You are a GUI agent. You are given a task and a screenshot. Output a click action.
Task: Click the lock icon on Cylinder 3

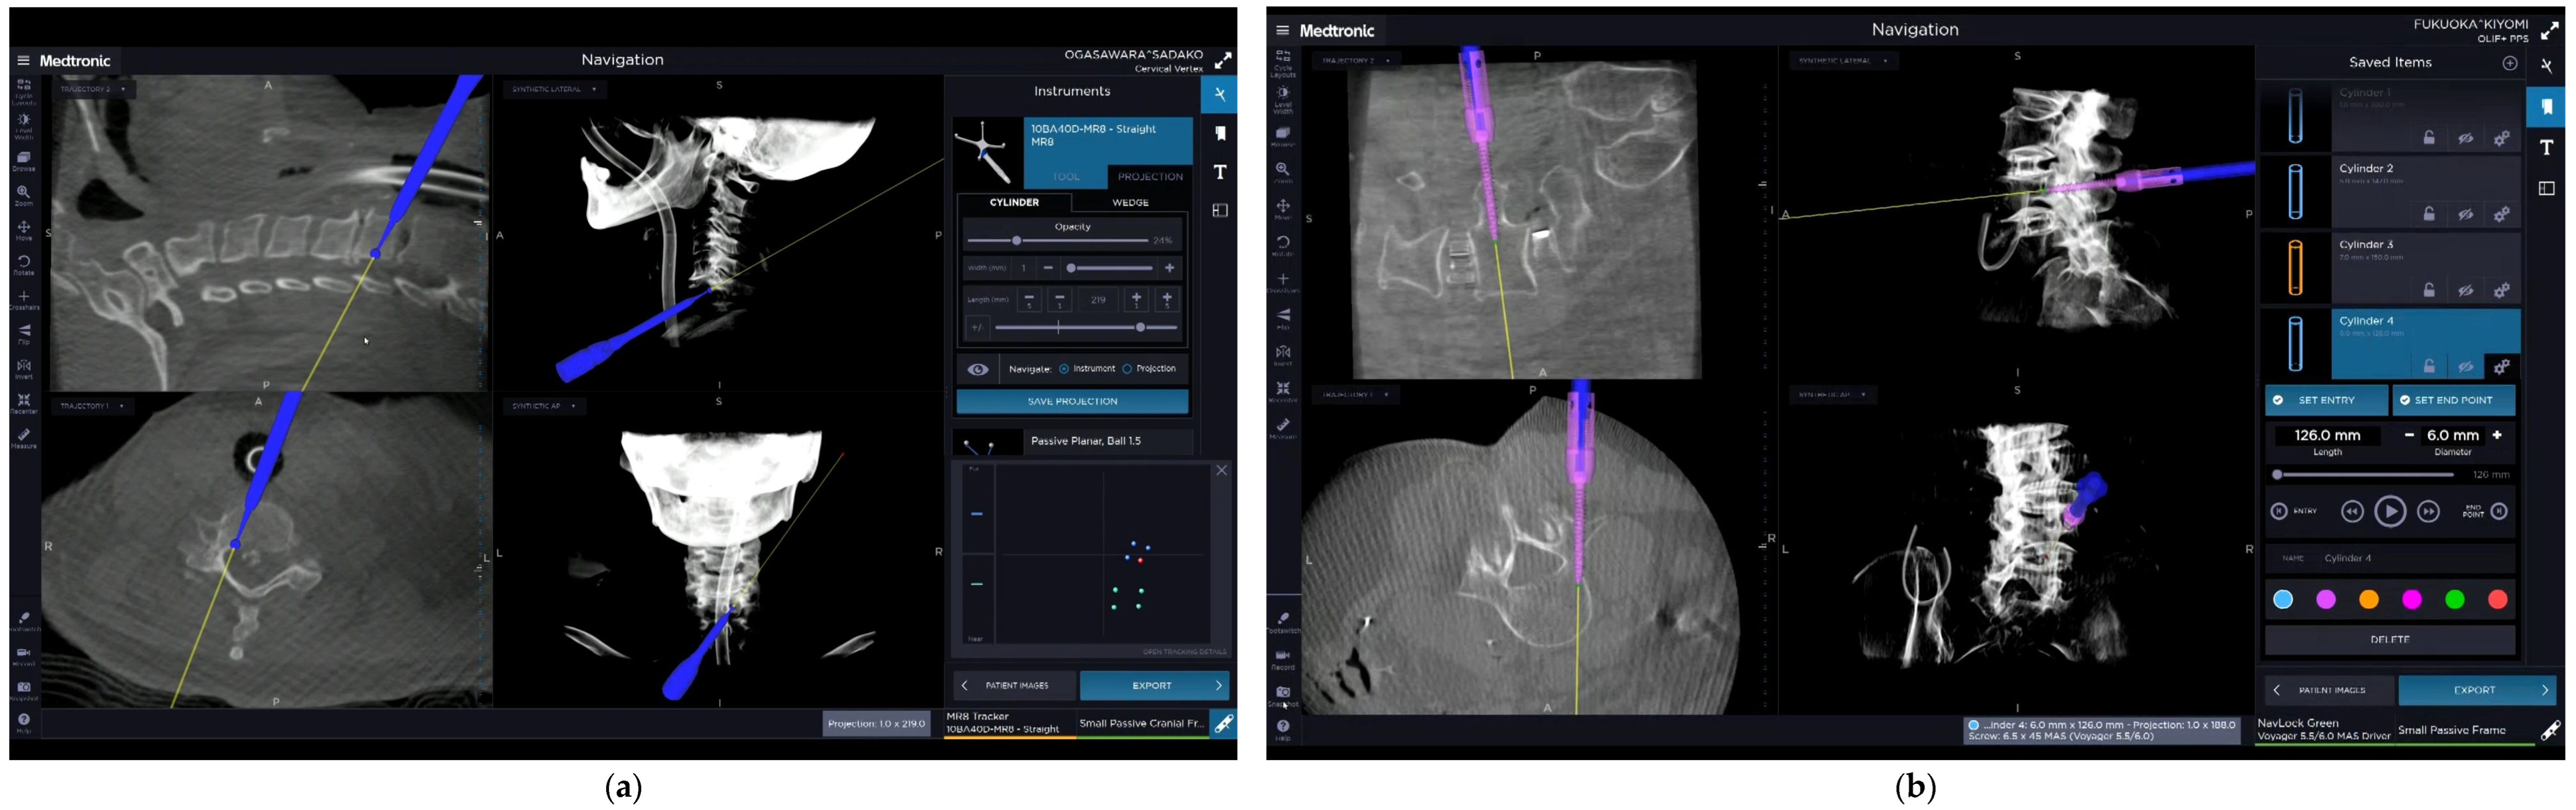point(2428,290)
